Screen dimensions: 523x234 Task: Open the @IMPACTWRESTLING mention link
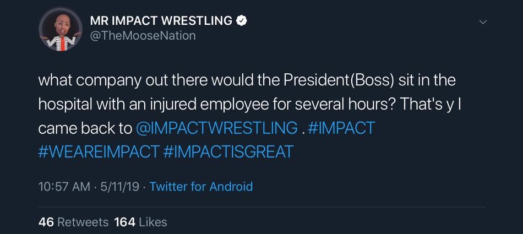[216, 128]
